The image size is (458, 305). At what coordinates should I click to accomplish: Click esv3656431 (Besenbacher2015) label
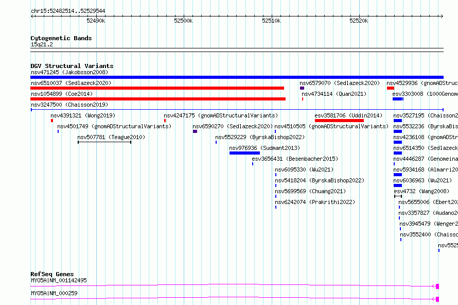click(295, 159)
